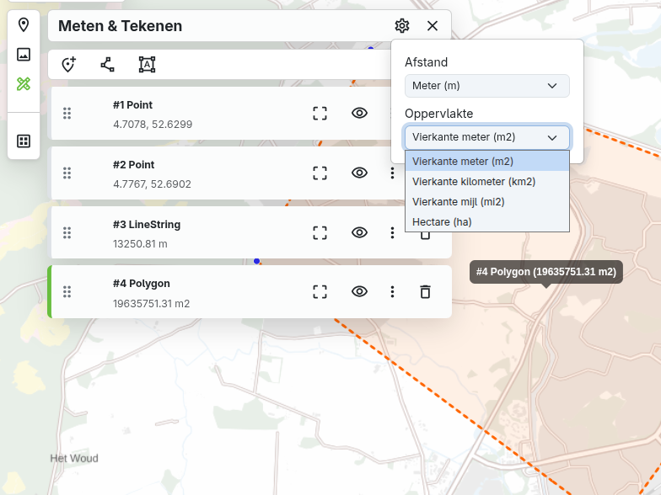Zoom to extent of #2 Point
Image resolution: width=661 pixels, height=495 pixels.
click(320, 173)
